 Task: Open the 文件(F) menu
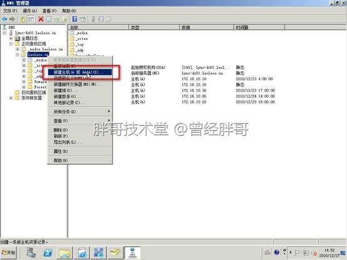[x=10, y=11]
